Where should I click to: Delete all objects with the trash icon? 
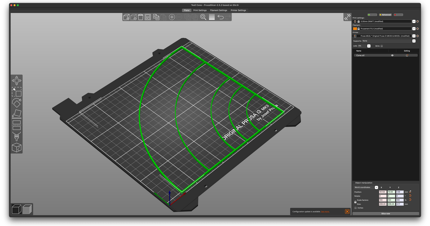[x=140, y=17]
